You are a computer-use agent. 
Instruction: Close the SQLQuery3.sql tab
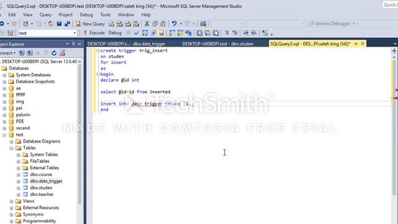pyautogui.click(x=363, y=44)
